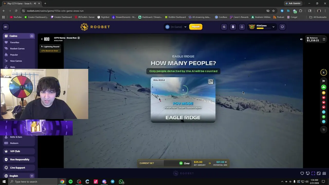Open Roo Responsibly page
329x185 pixels.
[x=19, y=160]
